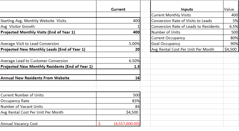Click the 6.50% conversion value cell
The height and width of the screenshot is (131, 239).
(x=118, y=61)
